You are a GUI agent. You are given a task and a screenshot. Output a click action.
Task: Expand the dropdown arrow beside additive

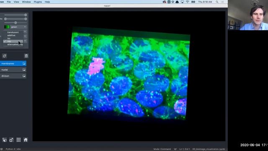(25, 36)
